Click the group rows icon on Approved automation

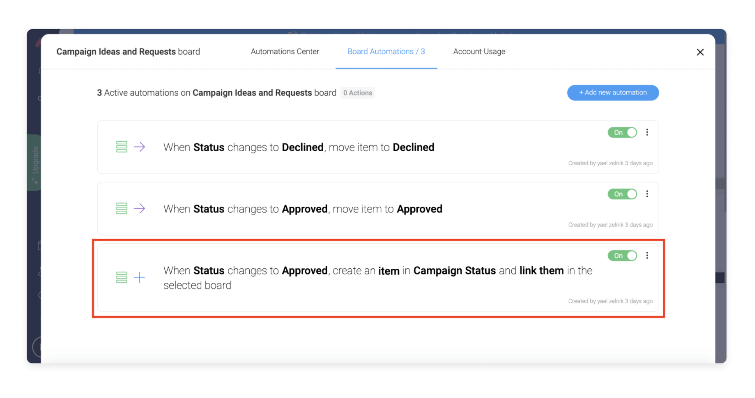(121, 209)
